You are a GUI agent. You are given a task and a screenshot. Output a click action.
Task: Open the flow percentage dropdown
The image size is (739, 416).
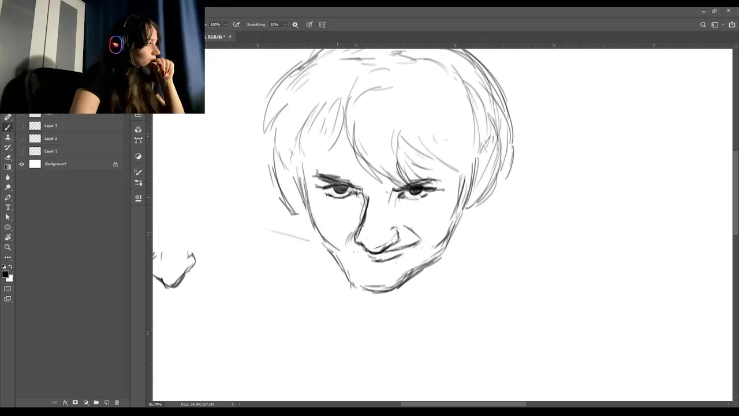[x=225, y=25]
